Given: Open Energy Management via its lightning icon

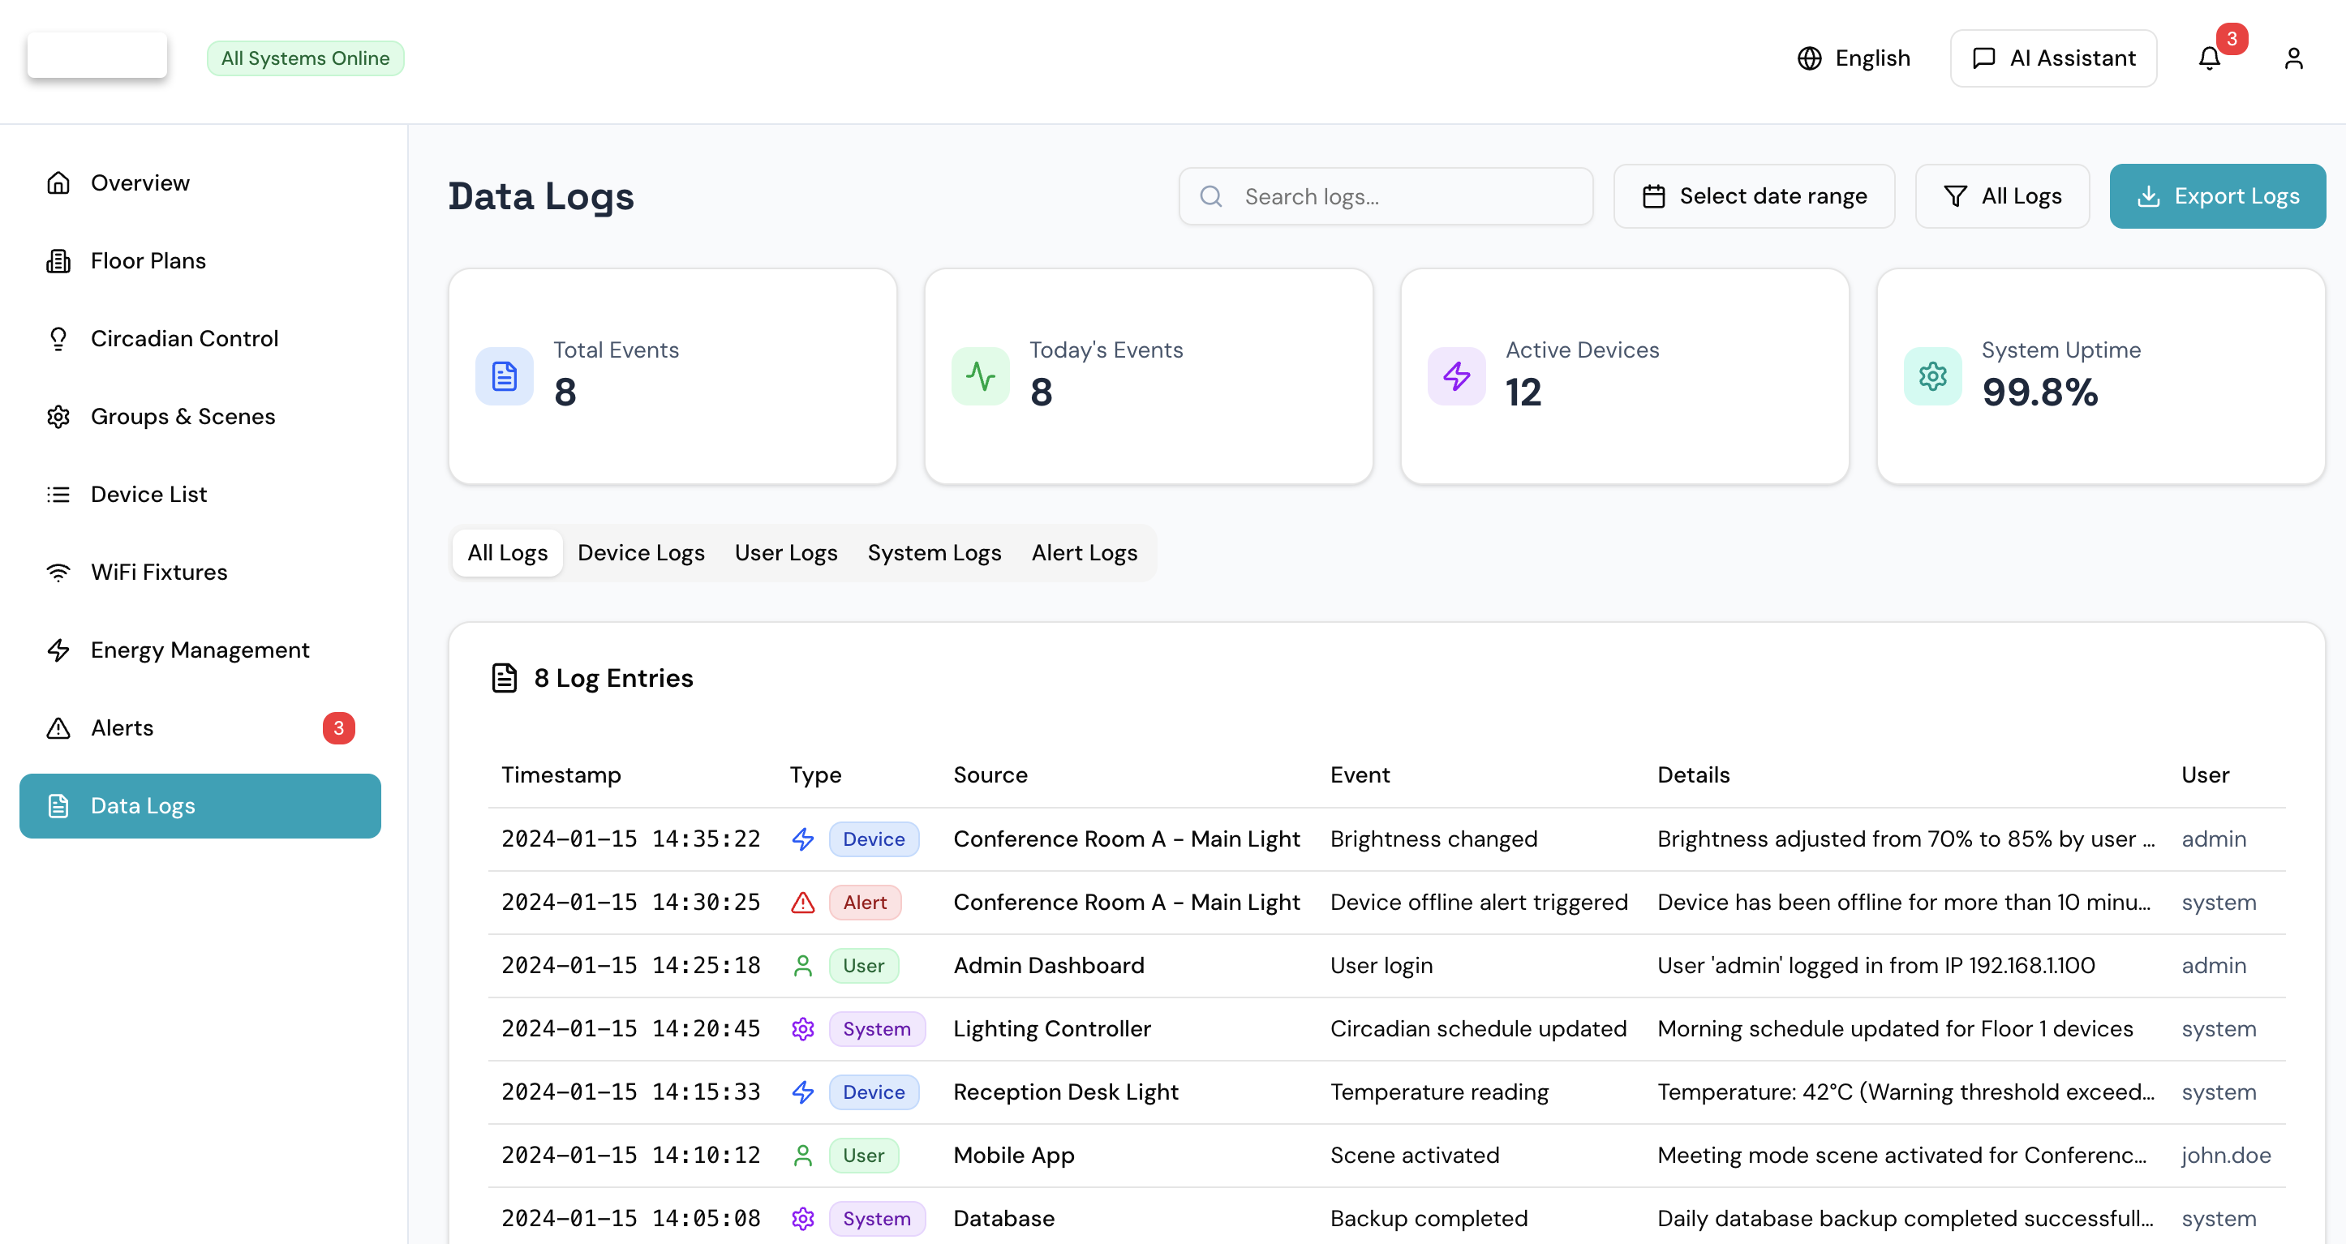Looking at the screenshot, I should coord(58,650).
